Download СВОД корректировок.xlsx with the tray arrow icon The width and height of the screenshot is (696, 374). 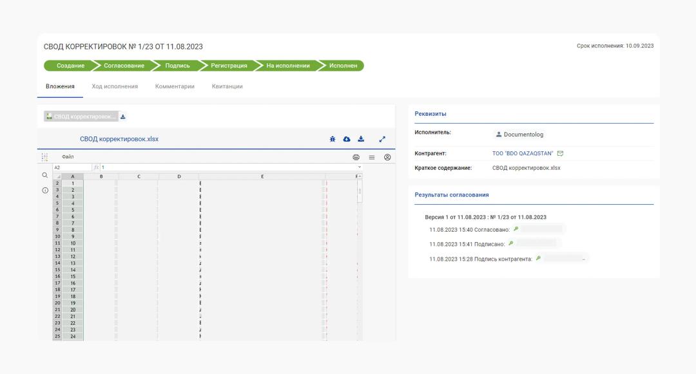coord(361,139)
